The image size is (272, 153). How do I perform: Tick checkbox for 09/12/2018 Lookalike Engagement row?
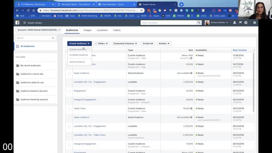pos(69,82)
